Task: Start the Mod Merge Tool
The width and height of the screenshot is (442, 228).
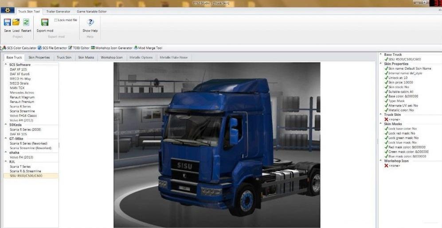Action: (149, 48)
